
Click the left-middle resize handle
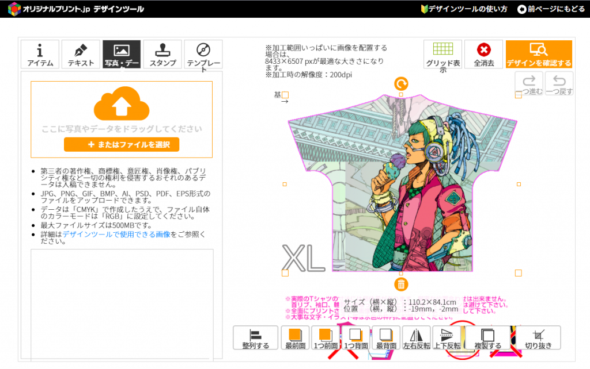285,184
